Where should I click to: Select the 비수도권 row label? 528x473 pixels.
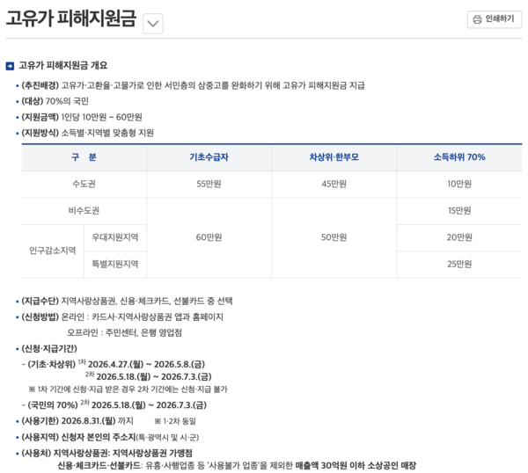tap(84, 211)
